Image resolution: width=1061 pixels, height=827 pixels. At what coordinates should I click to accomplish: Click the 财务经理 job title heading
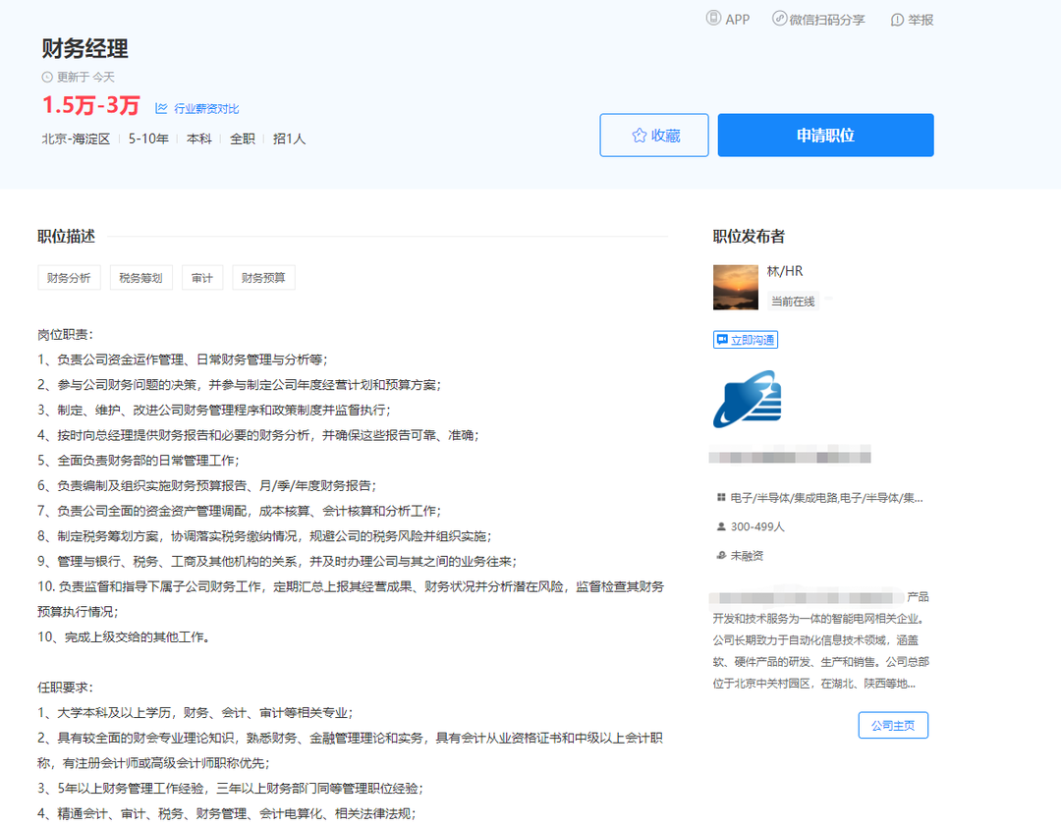point(85,48)
